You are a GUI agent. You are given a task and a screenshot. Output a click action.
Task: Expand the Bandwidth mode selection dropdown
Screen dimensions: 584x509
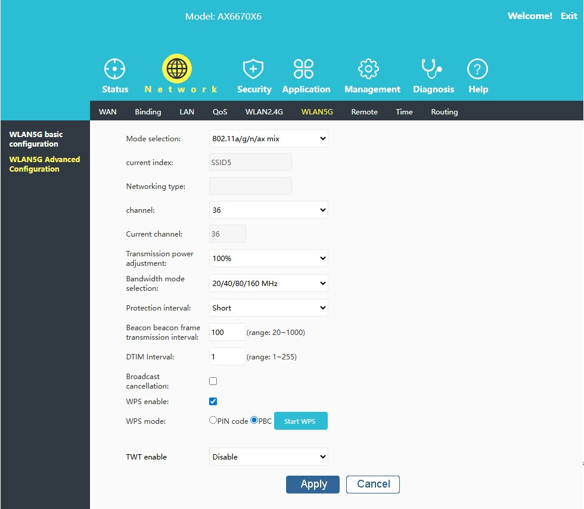pos(268,284)
